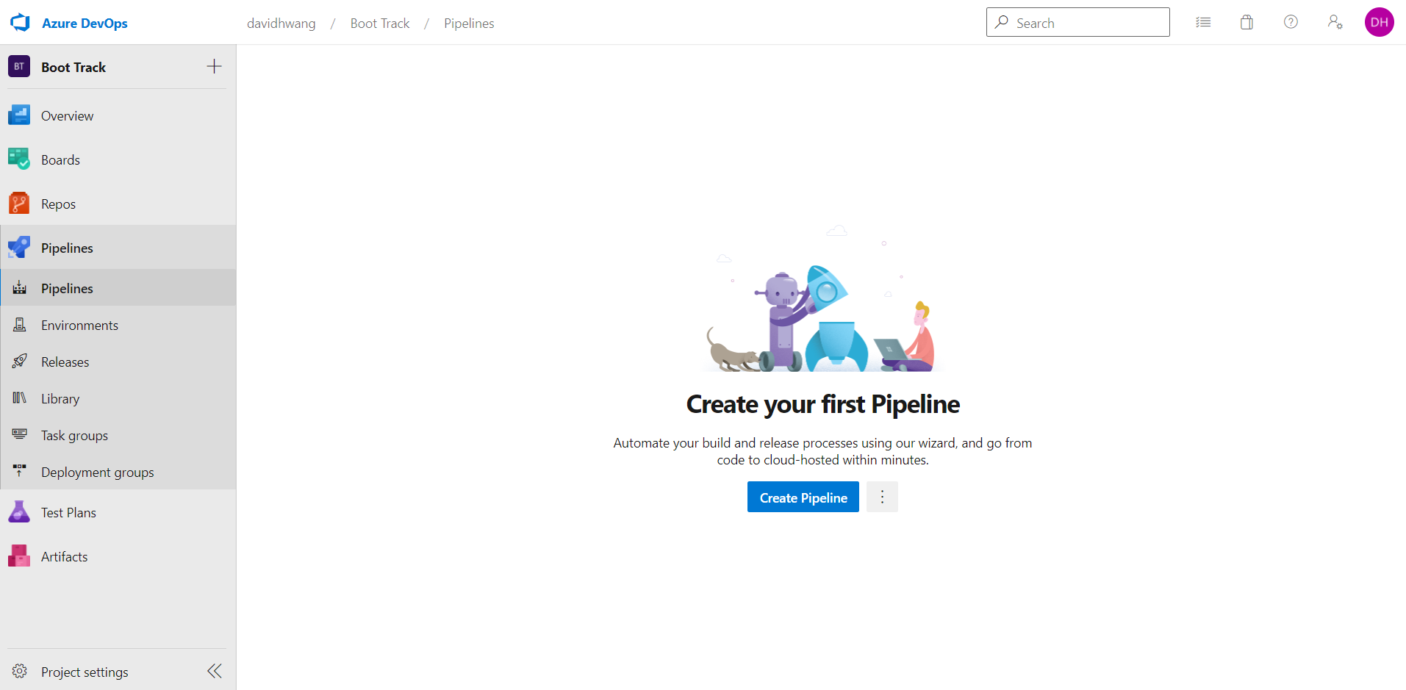Open Task groups

pos(73,435)
